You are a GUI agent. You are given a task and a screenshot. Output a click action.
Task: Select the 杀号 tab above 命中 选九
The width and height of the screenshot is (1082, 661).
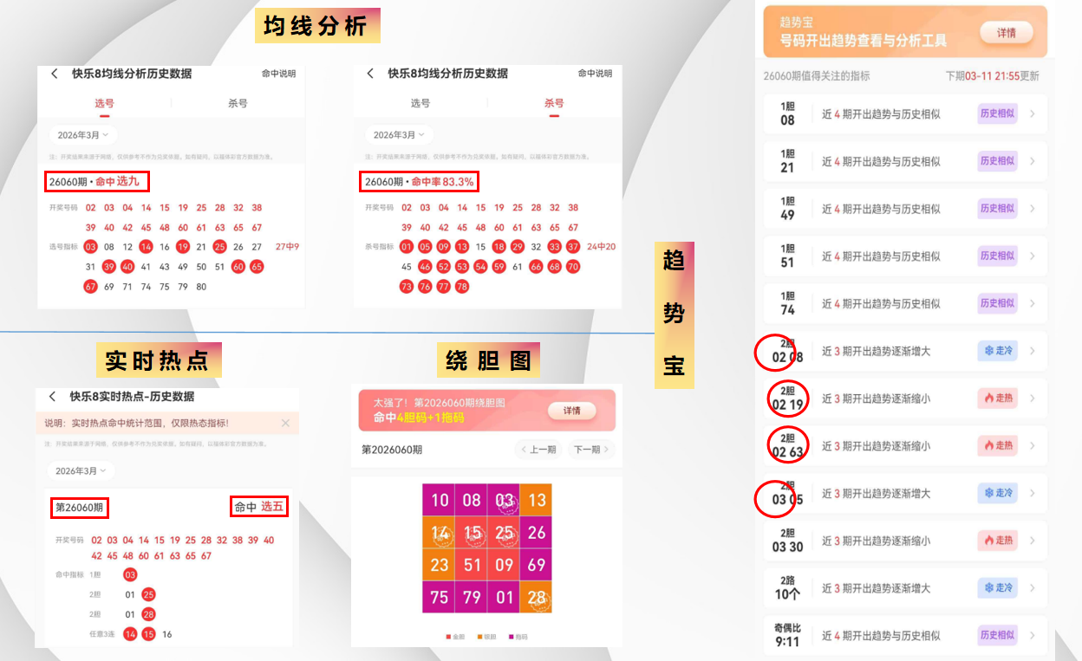(238, 103)
